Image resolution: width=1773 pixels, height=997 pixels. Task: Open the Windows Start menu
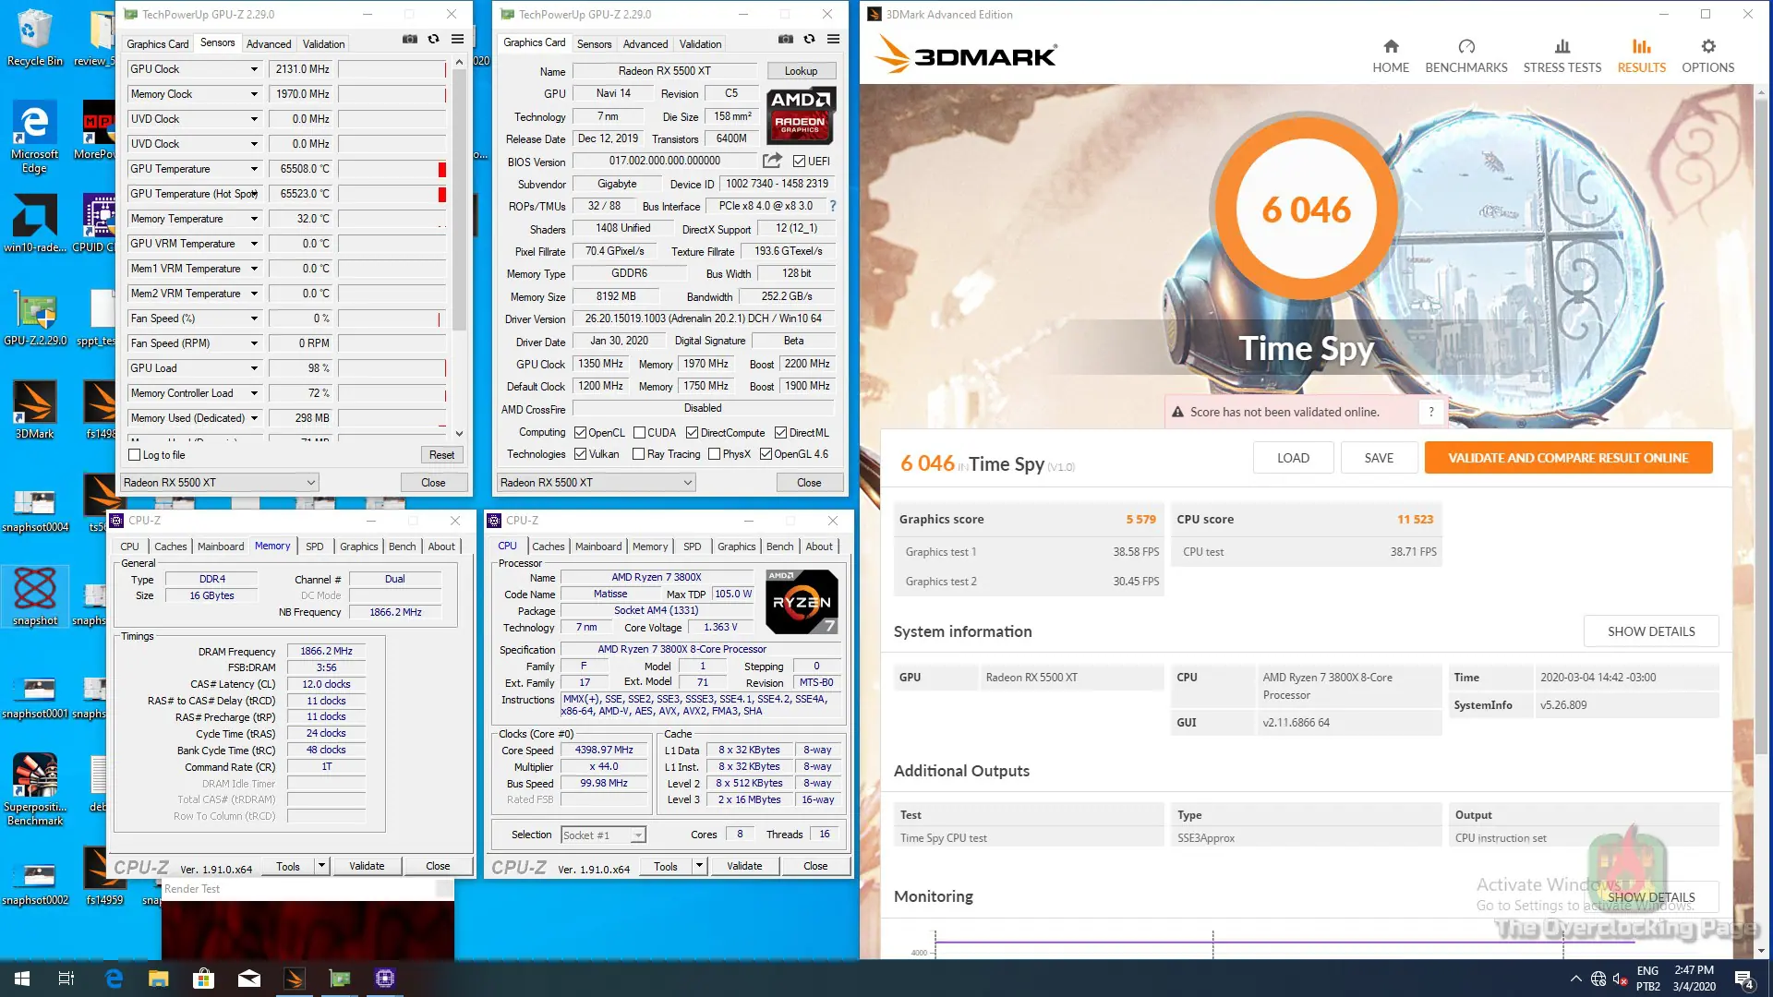point(22,979)
